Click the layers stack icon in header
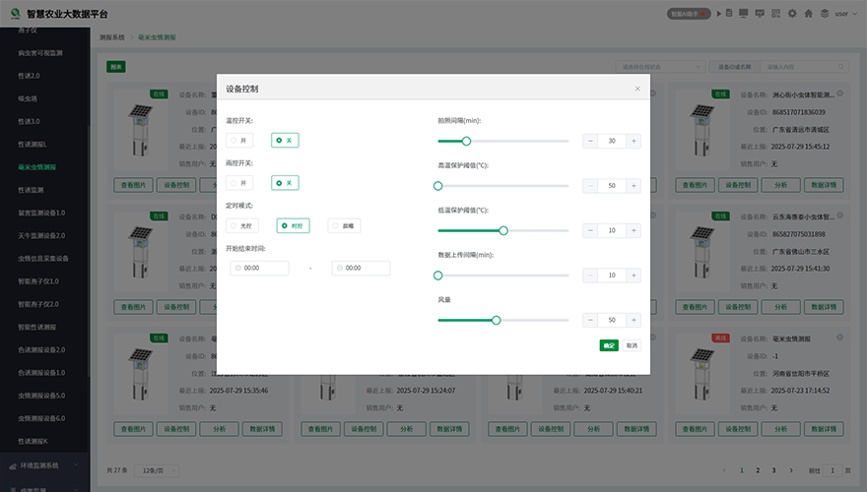The image size is (867, 492). pos(823,14)
